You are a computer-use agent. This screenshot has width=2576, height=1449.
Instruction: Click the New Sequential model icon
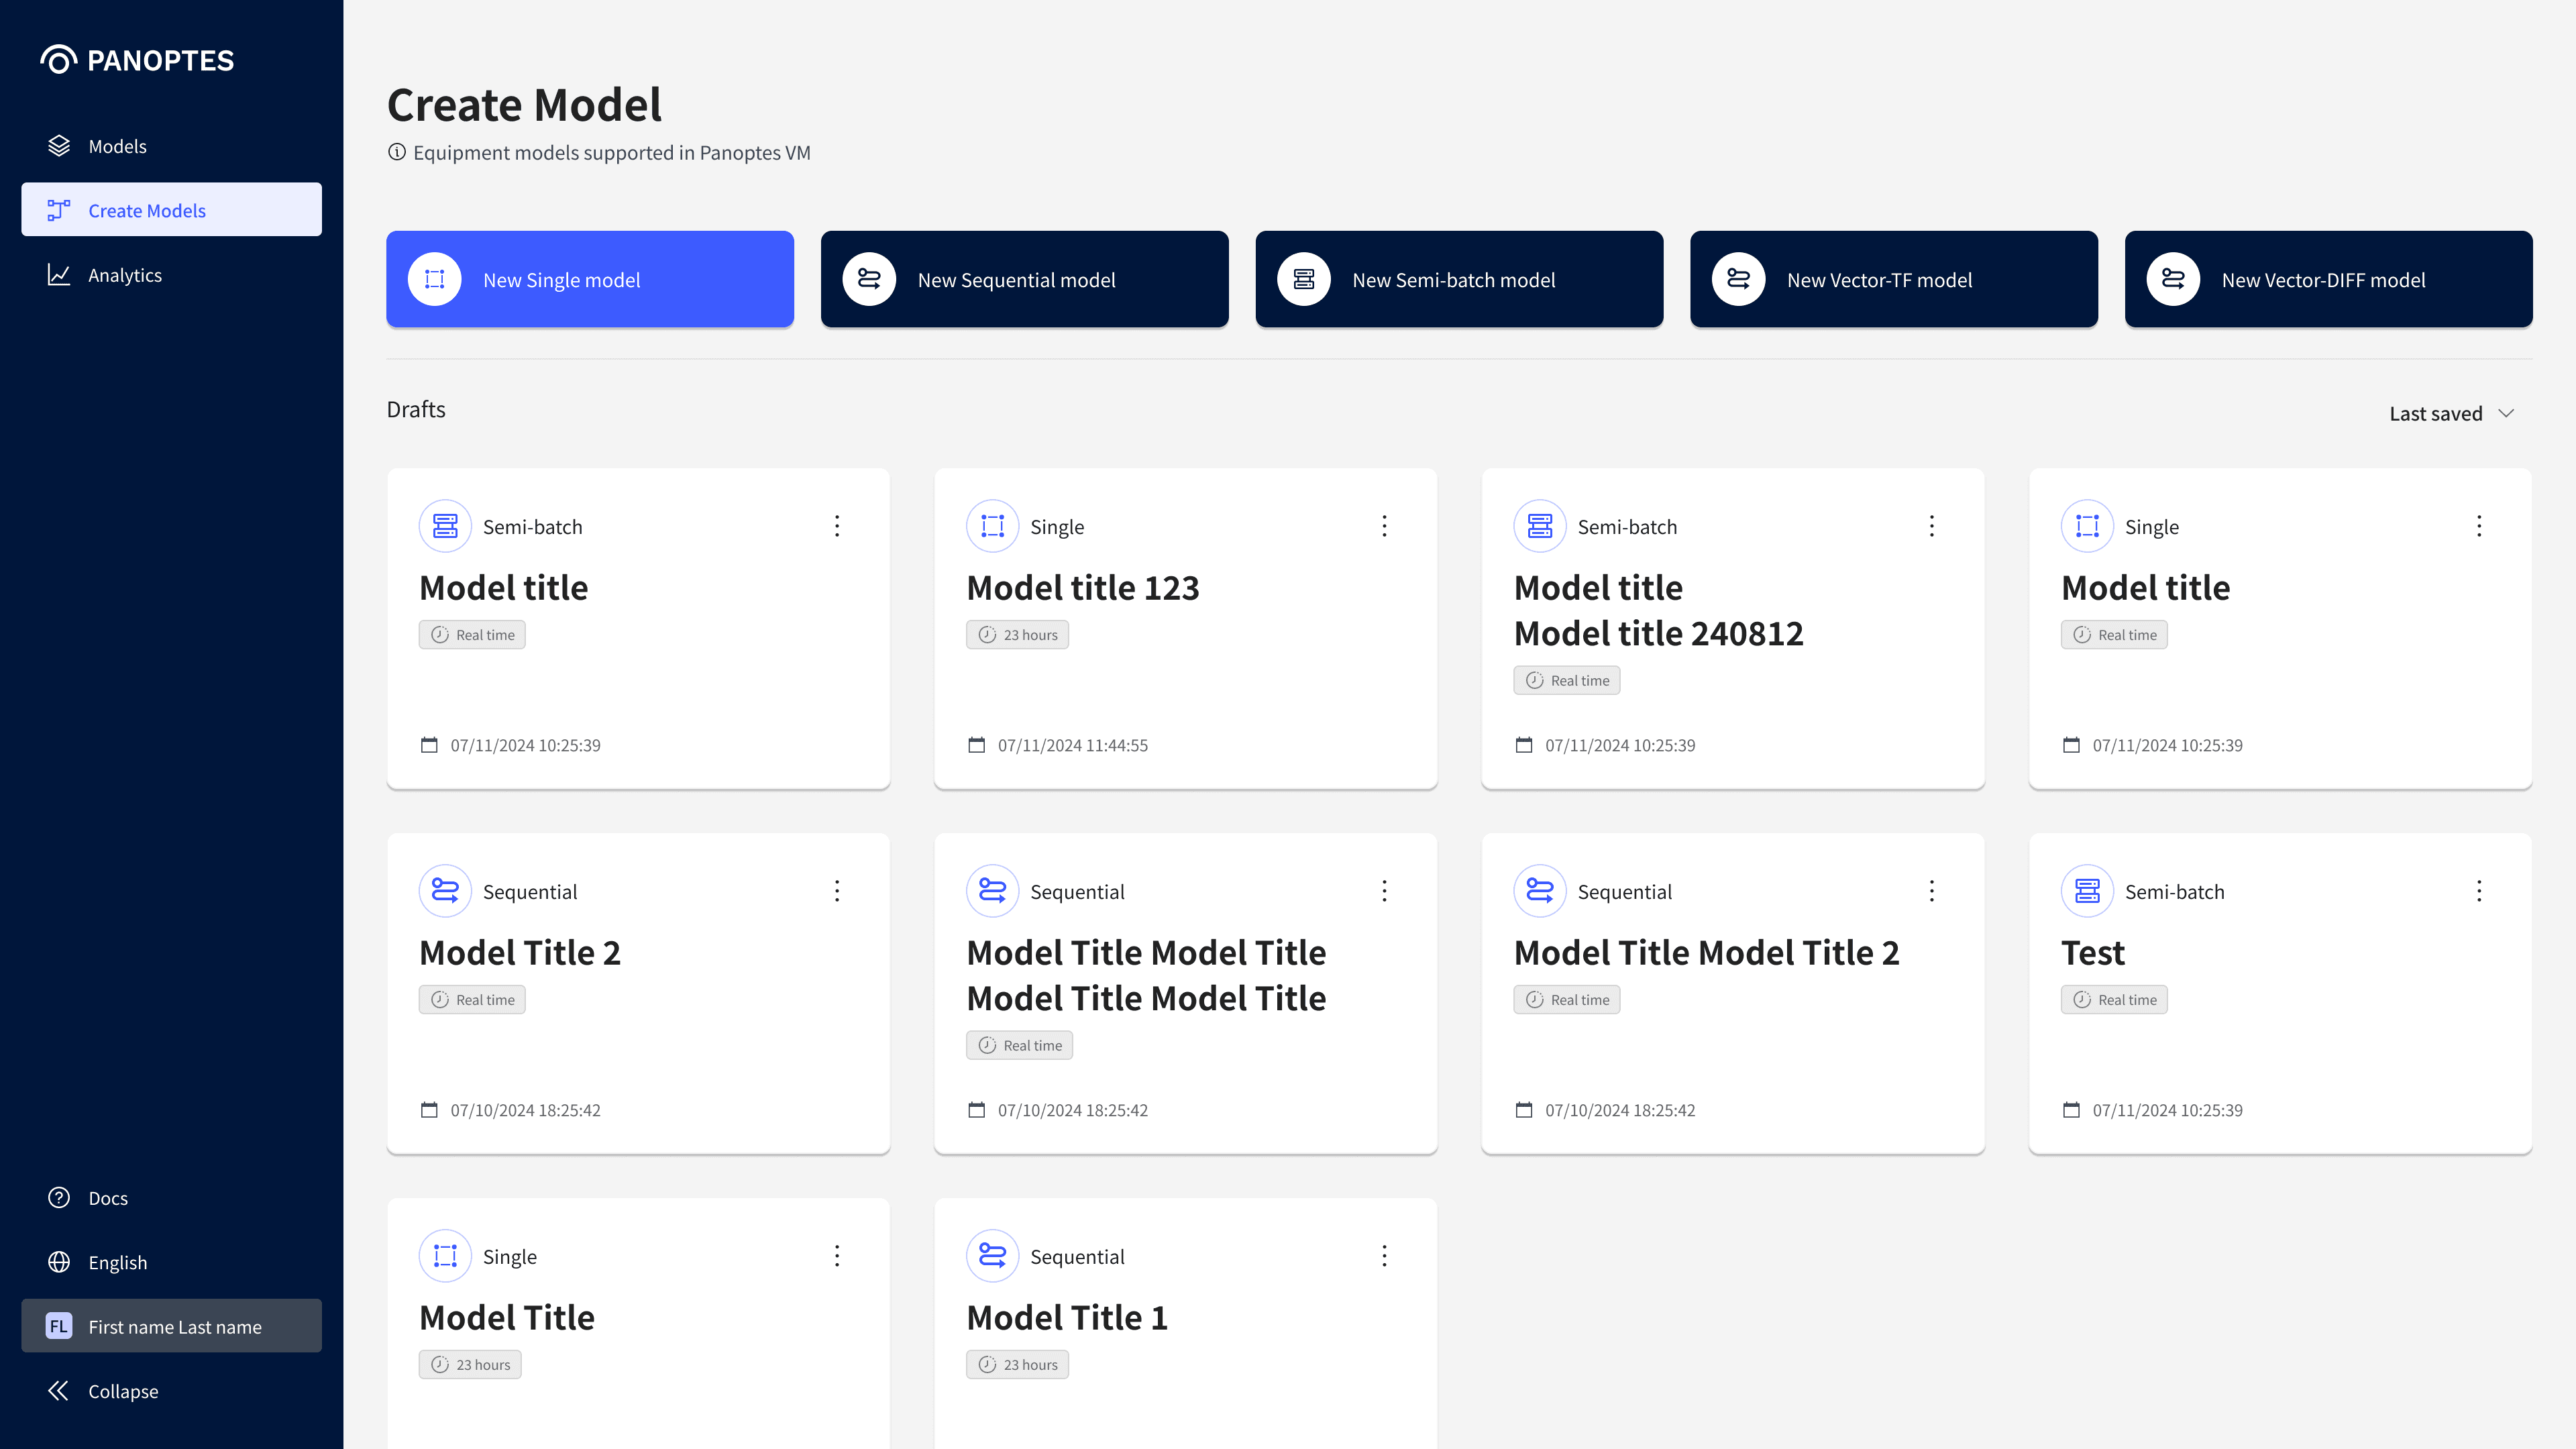[869, 279]
